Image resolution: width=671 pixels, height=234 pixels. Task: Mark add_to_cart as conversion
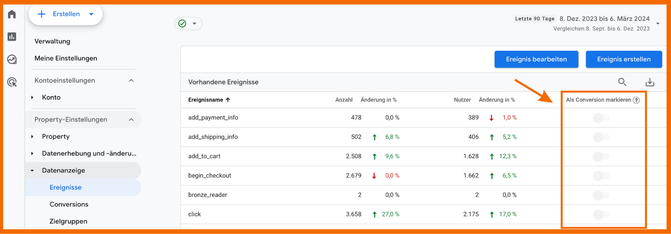(x=601, y=156)
